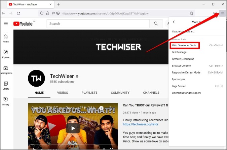Open Library in the YouTube sidebar
Viewport: 227px width, 150px height.
6,86
